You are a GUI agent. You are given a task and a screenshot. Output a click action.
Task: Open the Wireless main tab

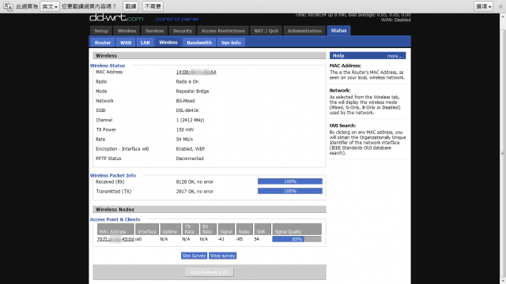[x=126, y=31]
